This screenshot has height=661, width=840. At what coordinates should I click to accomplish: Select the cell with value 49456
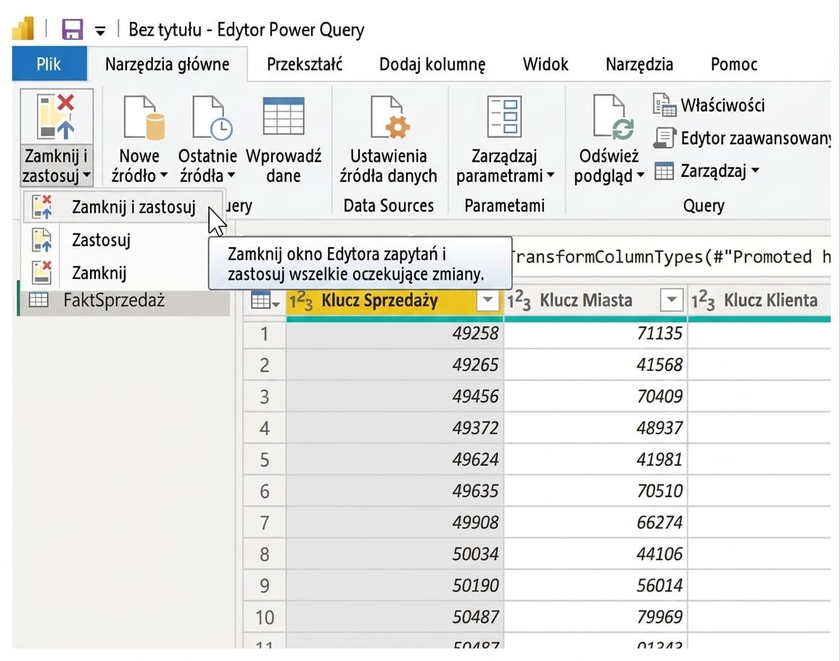tap(395, 396)
